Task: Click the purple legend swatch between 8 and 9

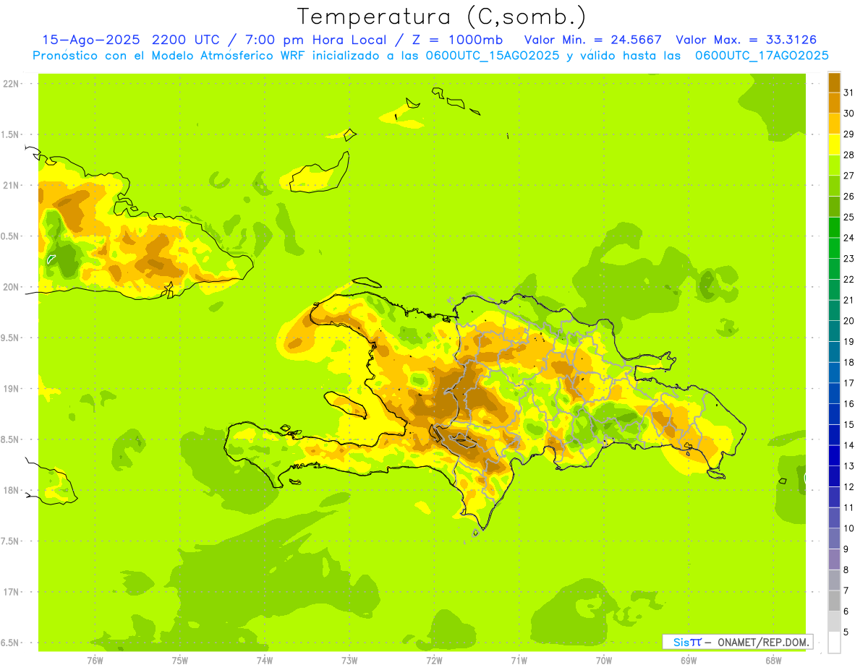Action: tap(834, 559)
